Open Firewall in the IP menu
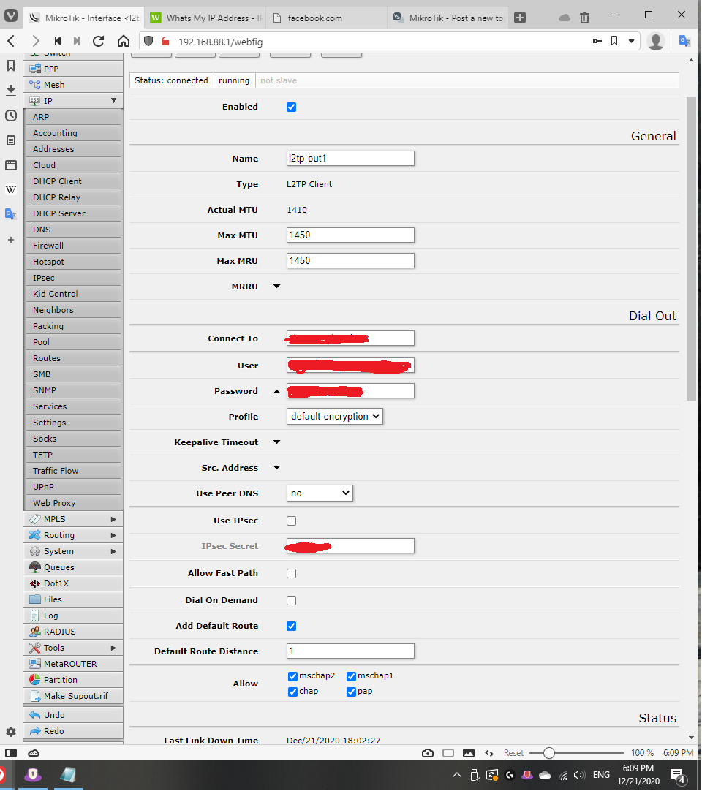The width and height of the screenshot is (702, 791). (74, 246)
